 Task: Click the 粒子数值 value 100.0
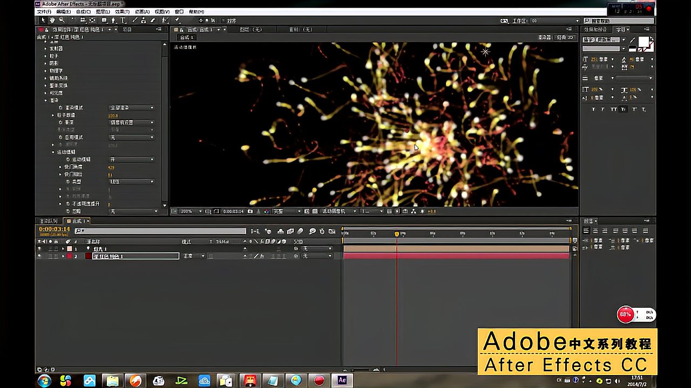[113, 115]
